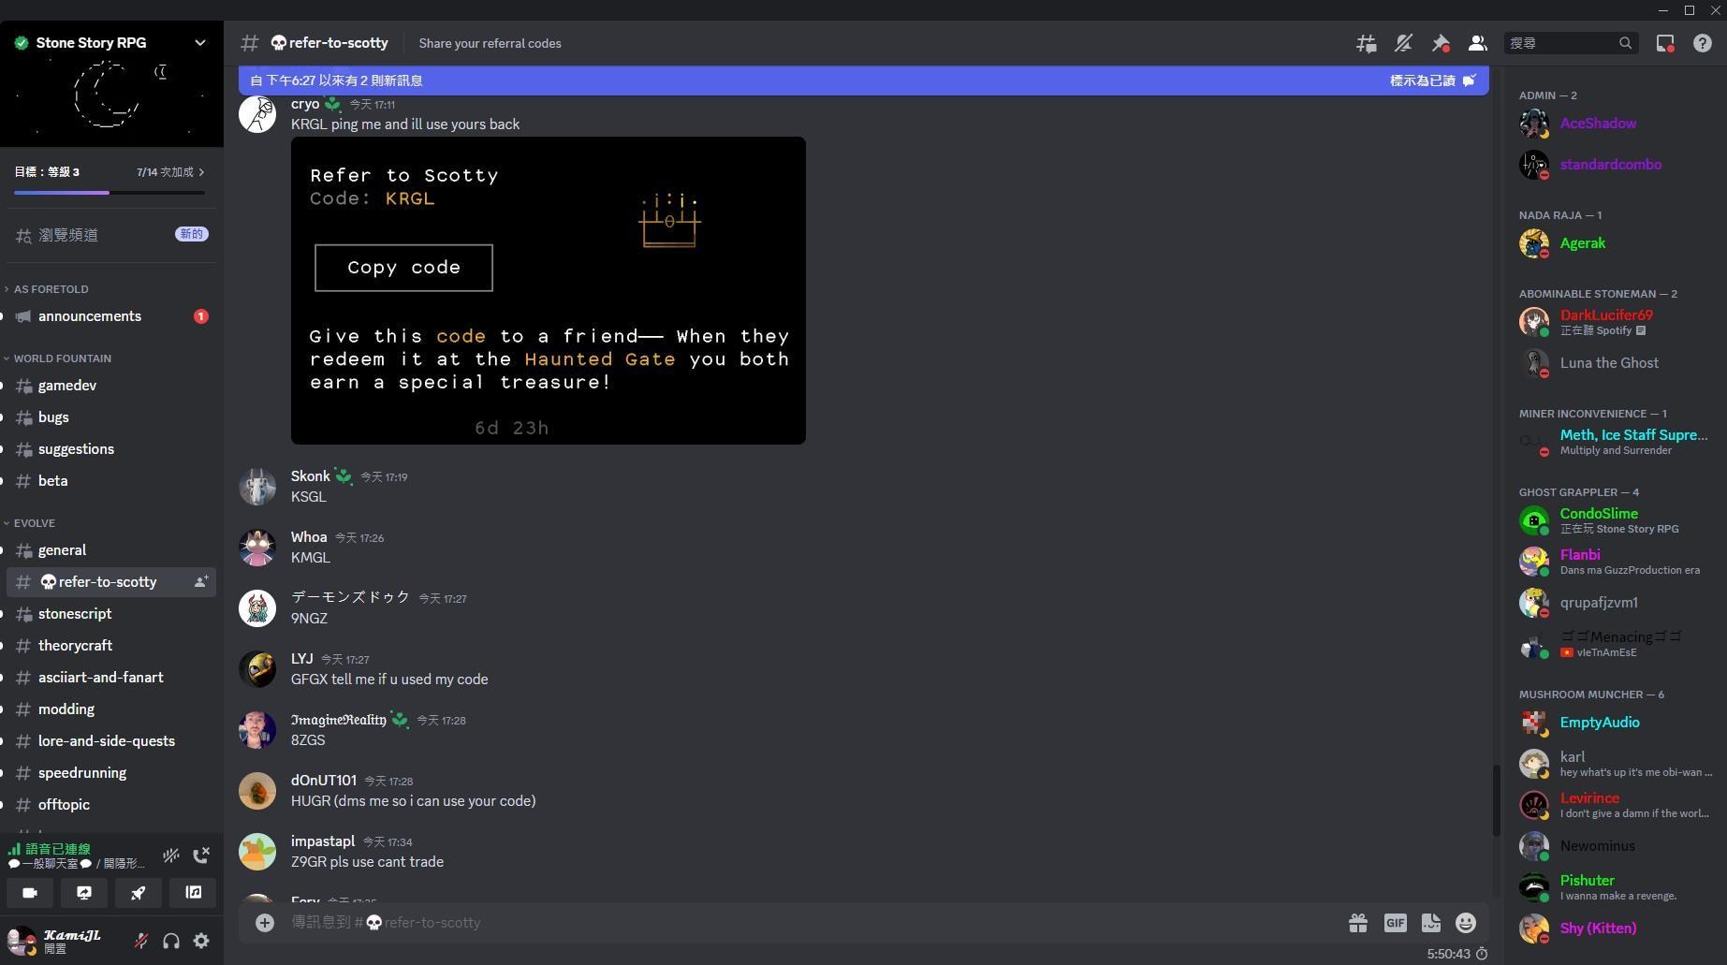The height and width of the screenshot is (965, 1727).
Task: Disconnect from the voice call
Action: (201, 855)
